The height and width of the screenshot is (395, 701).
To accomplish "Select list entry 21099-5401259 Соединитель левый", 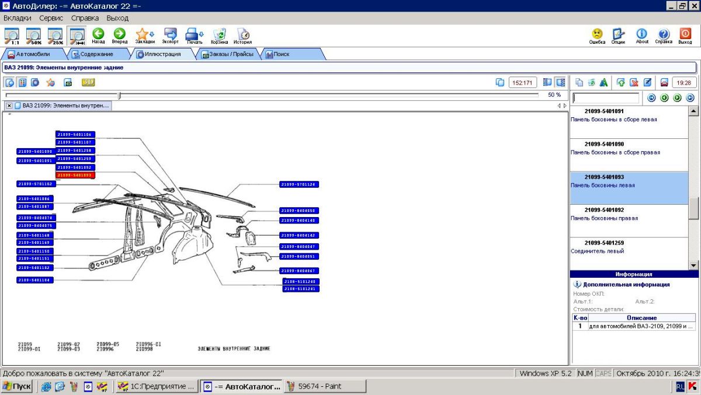I will point(629,253).
